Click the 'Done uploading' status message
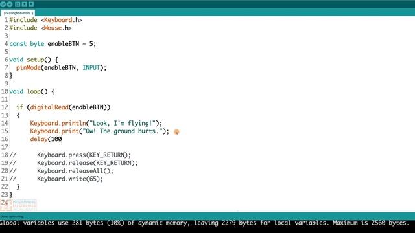The image size is (415, 233). coord(12,216)
